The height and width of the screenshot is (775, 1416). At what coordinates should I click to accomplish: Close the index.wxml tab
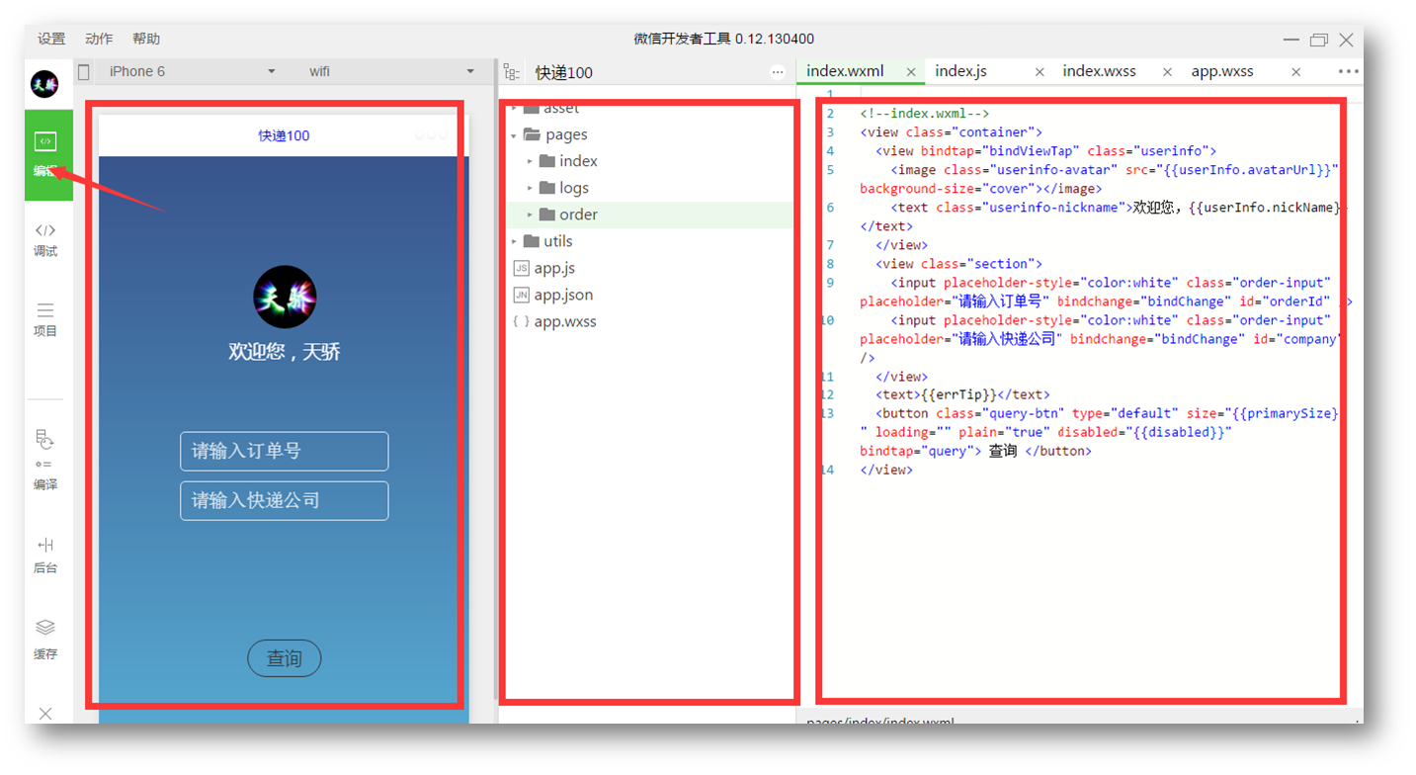[911, 72]
